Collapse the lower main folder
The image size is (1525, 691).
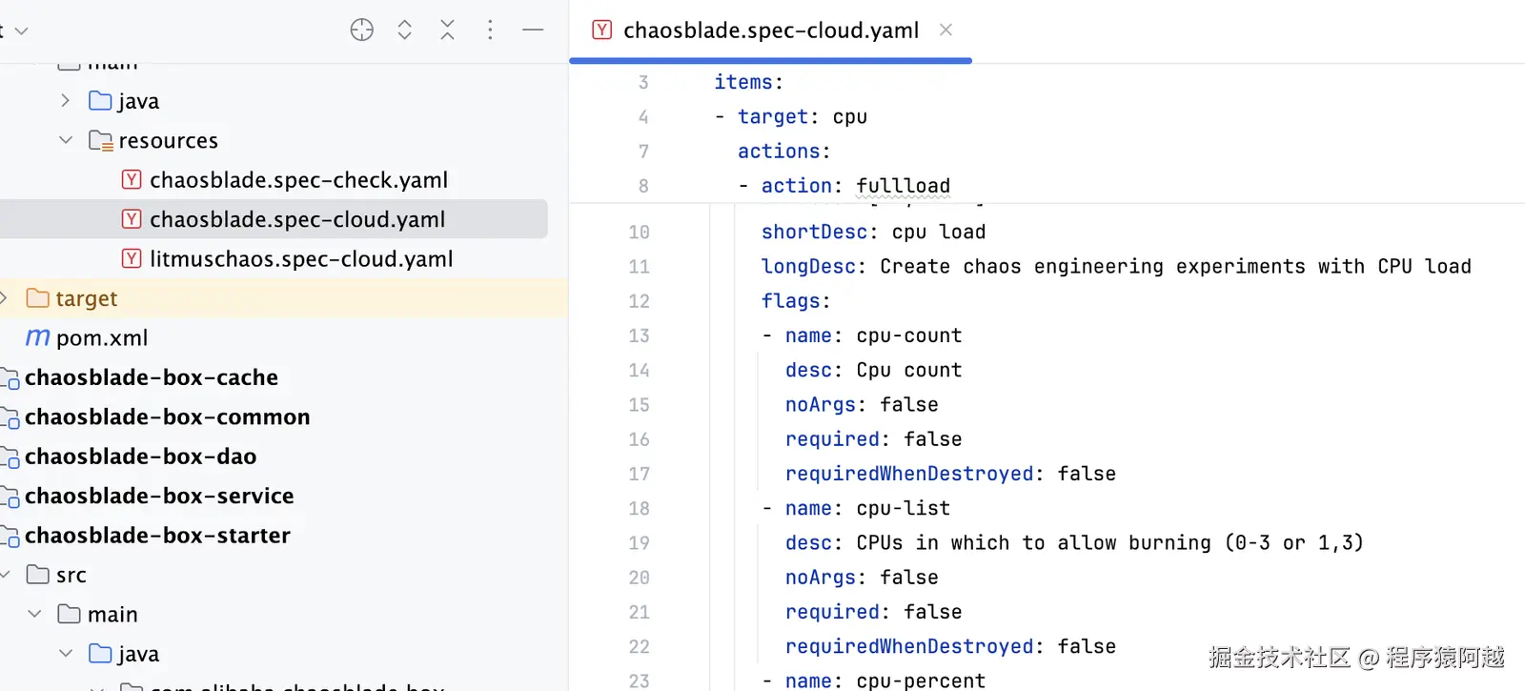coord(34,614)
